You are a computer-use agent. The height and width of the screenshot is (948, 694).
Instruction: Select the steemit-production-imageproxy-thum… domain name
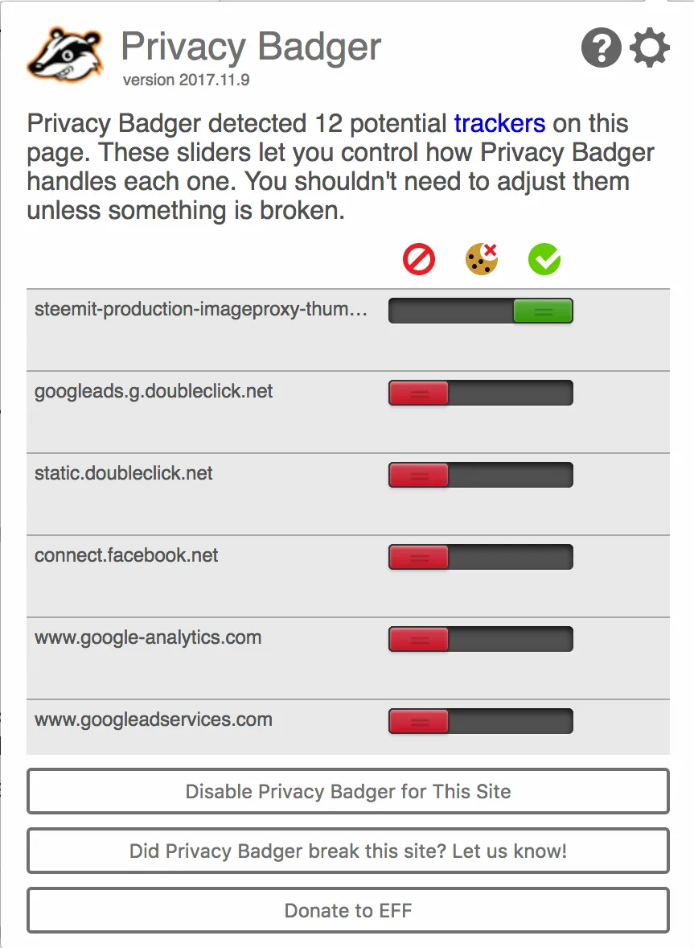point(200,310)
